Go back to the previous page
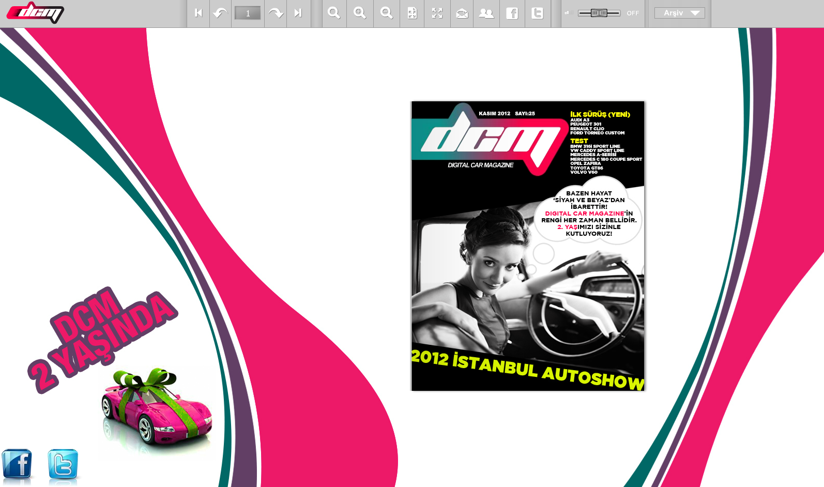The height and width of the screenshot is (487, 824). click(x=220, y=13)
